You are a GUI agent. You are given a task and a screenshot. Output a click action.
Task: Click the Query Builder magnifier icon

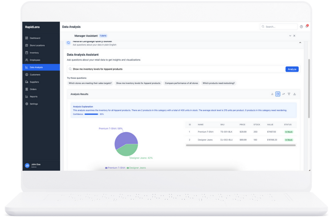[68, 43]
